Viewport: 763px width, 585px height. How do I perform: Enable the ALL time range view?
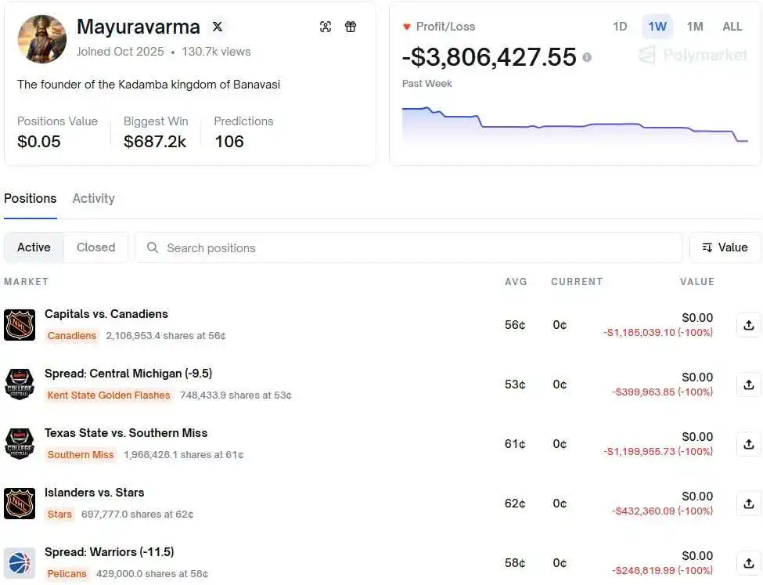[x=732, y=26]
